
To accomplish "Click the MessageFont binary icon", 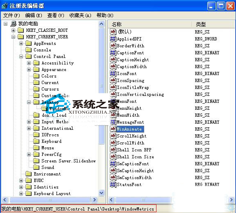I will pyautogui.click(x=113, y=122).
